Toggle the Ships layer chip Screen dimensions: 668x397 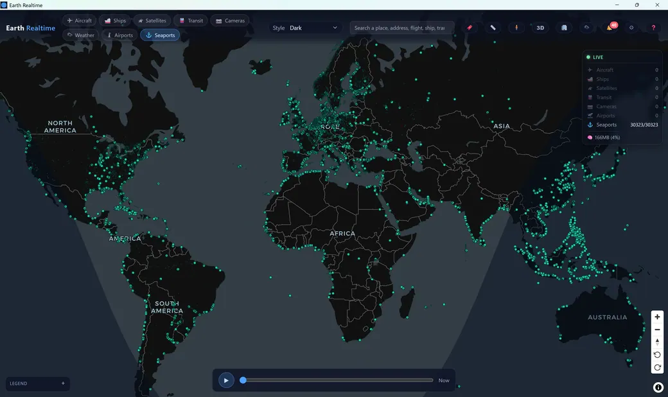point(115,21)
